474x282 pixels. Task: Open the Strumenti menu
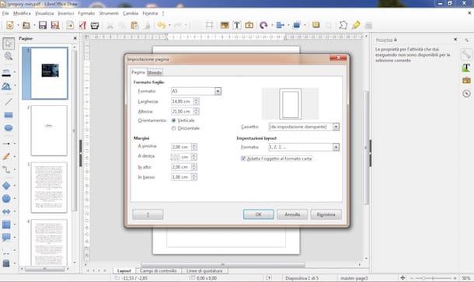click(x=109, y=13)
